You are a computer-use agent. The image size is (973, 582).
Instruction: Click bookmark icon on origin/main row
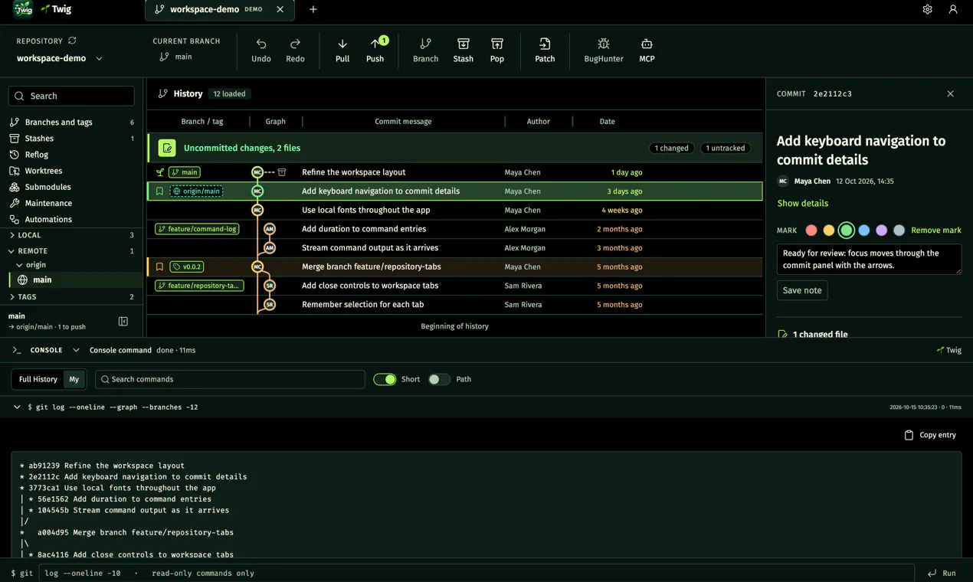click(x=159, y=191)
